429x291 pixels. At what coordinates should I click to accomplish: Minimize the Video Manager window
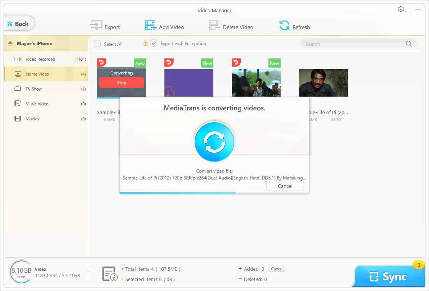pyautogui.click(x=418, y=10)
